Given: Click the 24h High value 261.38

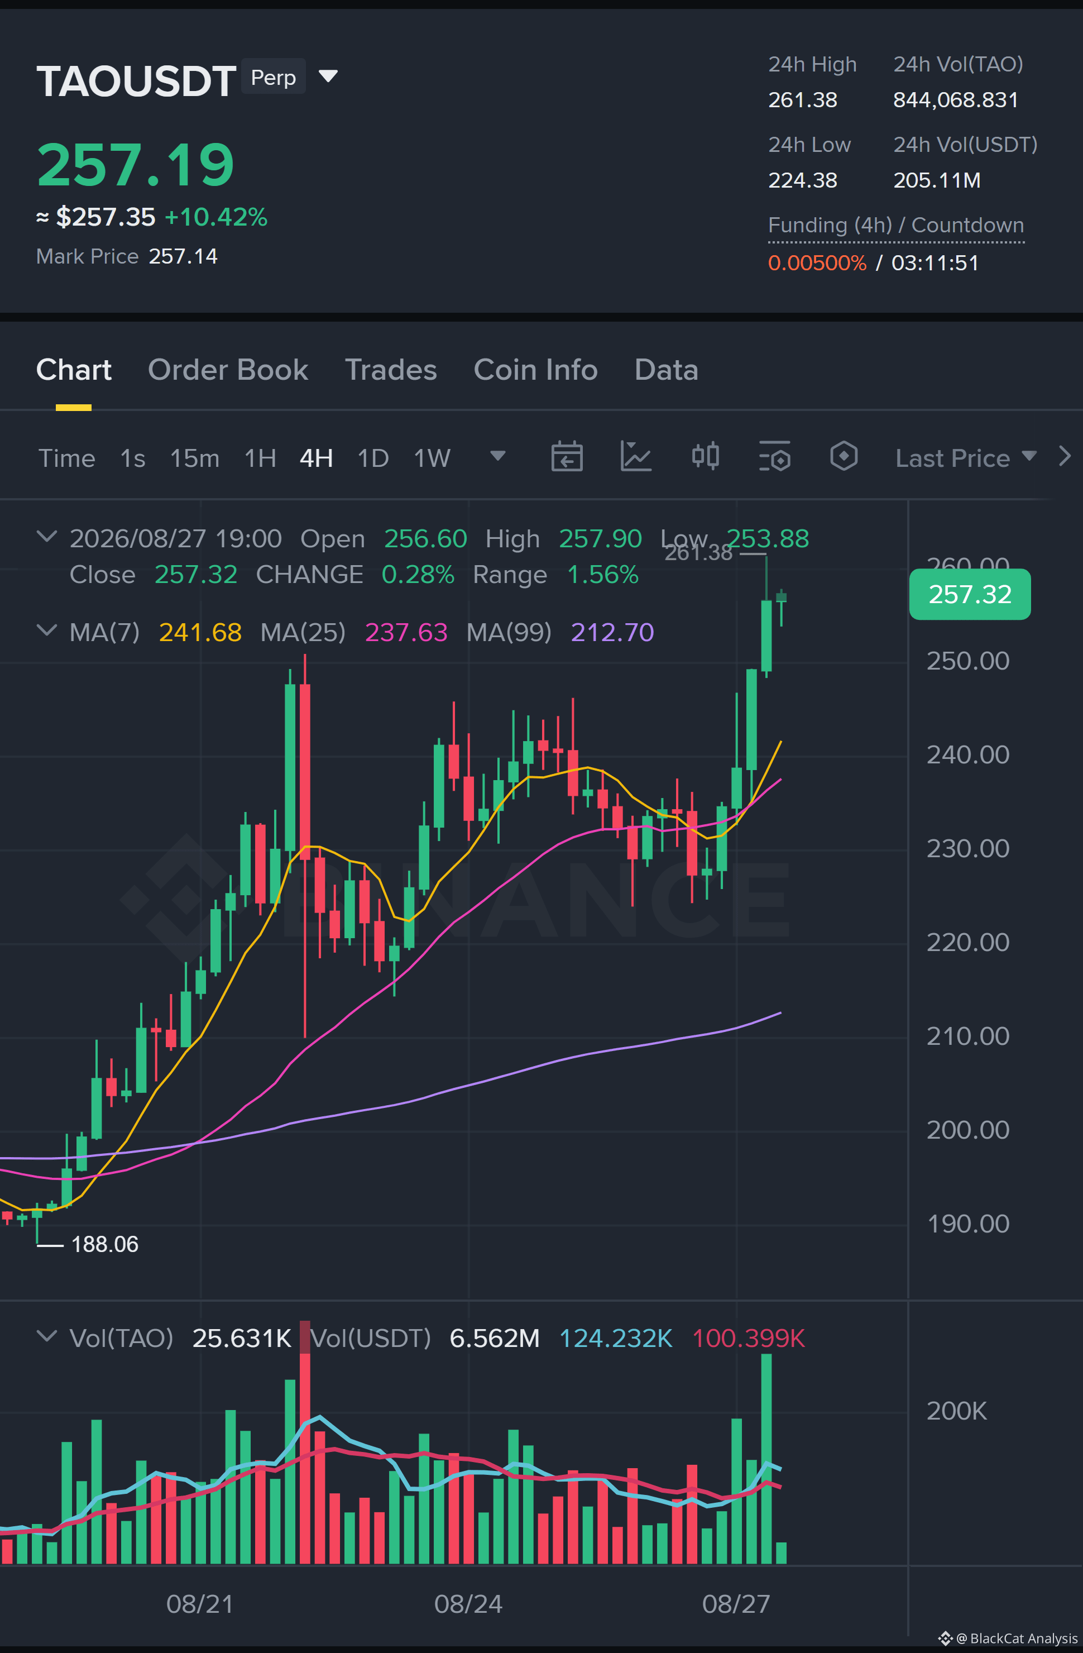Looking at the screenshot, I should pyautogui.click(x=803, y=100).
